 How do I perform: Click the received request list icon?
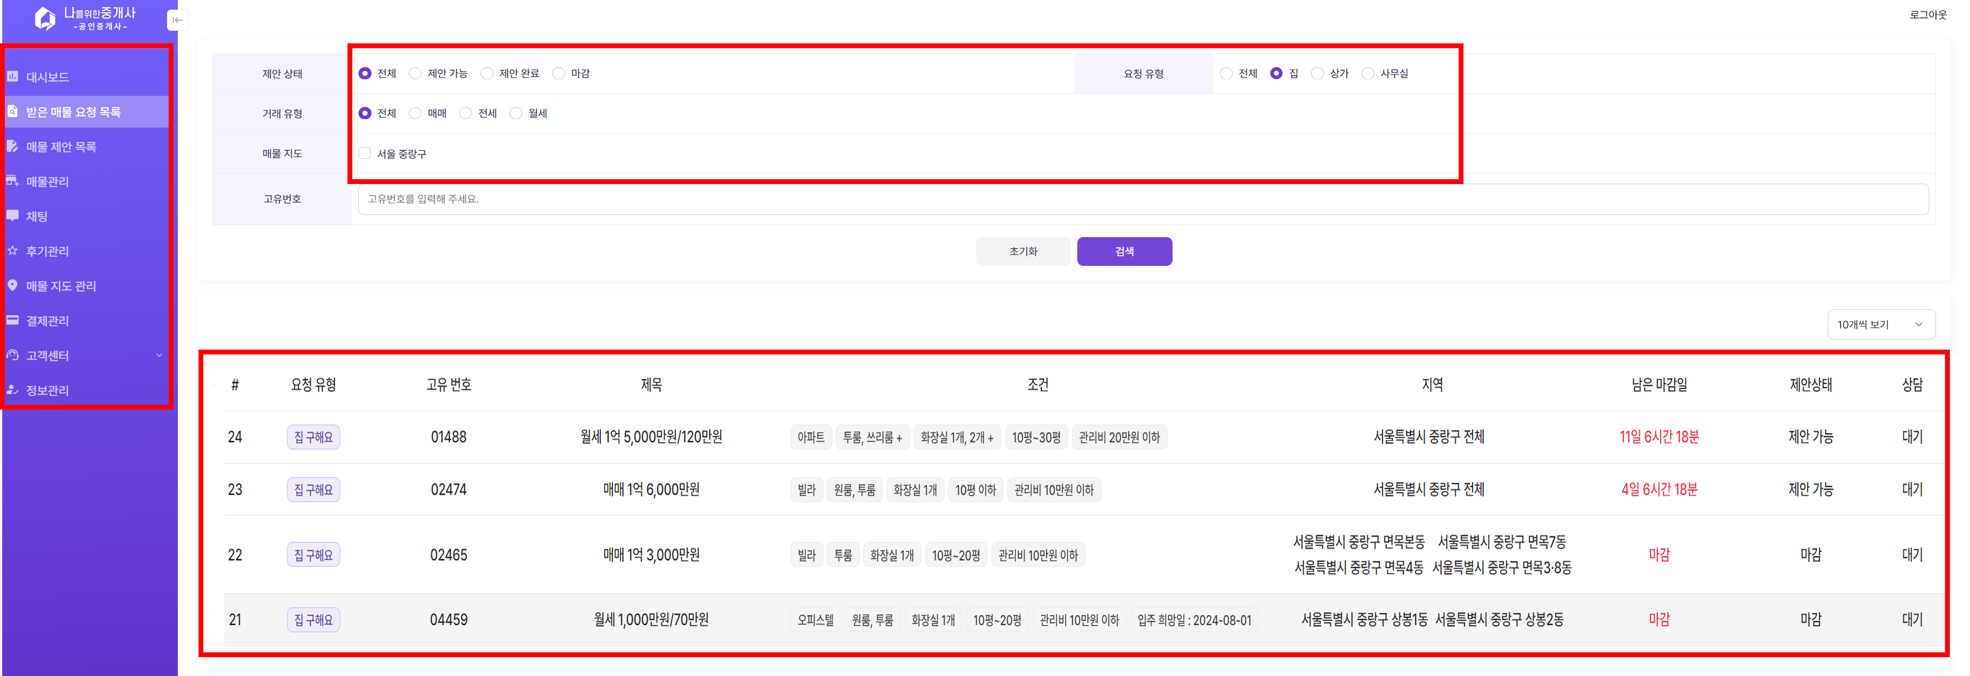(x=13, y=112)
